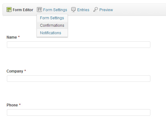Select the Phone field label
Screen dimensions: 166x126
[x=12, y=105]
